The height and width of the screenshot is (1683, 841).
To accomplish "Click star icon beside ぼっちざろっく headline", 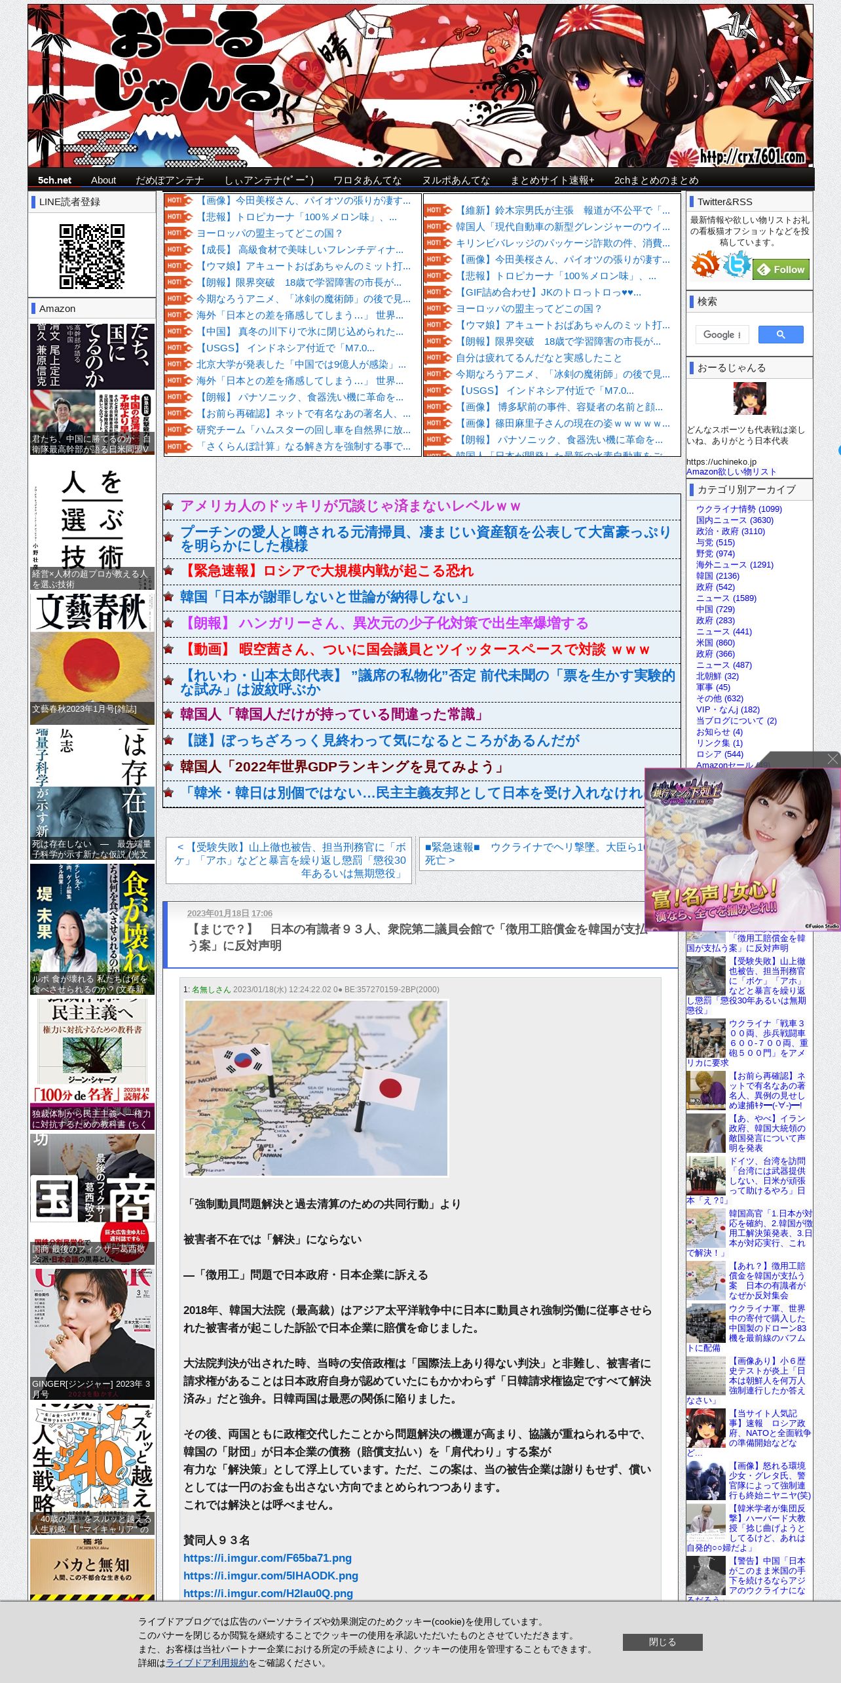I will point(168,741).
